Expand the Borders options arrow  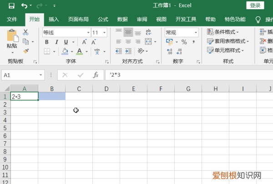pos(54,51)
